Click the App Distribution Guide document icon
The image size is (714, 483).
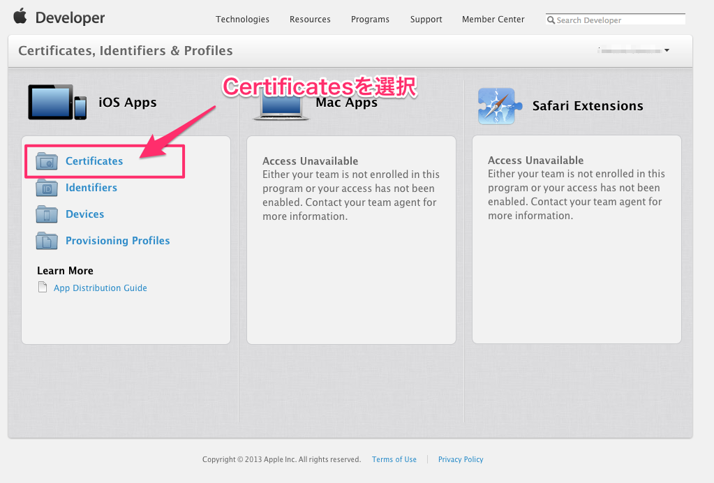click(x=43, y=287)
